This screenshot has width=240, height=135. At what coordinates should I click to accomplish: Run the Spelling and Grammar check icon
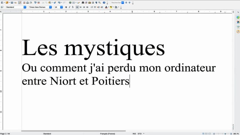click(35, 3)
